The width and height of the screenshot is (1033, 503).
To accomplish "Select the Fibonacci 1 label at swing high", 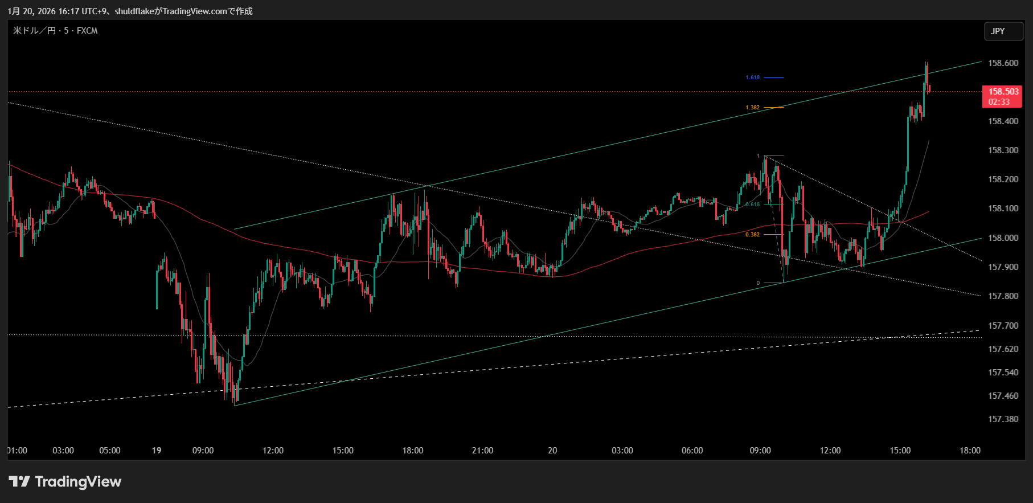I will pyautogui.click(x=758, y=156).
